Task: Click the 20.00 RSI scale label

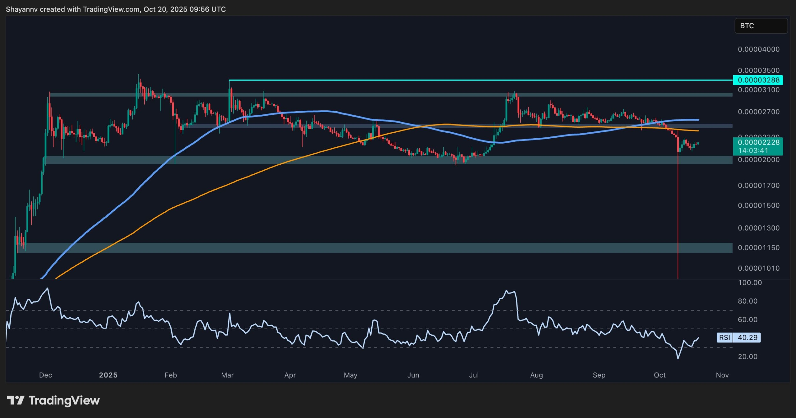Action: (747, 356)
